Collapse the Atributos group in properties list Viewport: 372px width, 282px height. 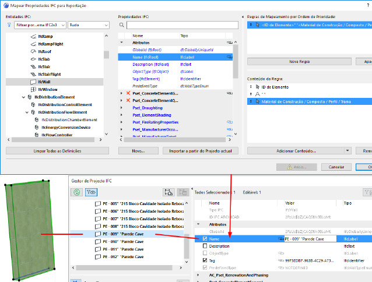pyautogui.click(x=122, y=43)
